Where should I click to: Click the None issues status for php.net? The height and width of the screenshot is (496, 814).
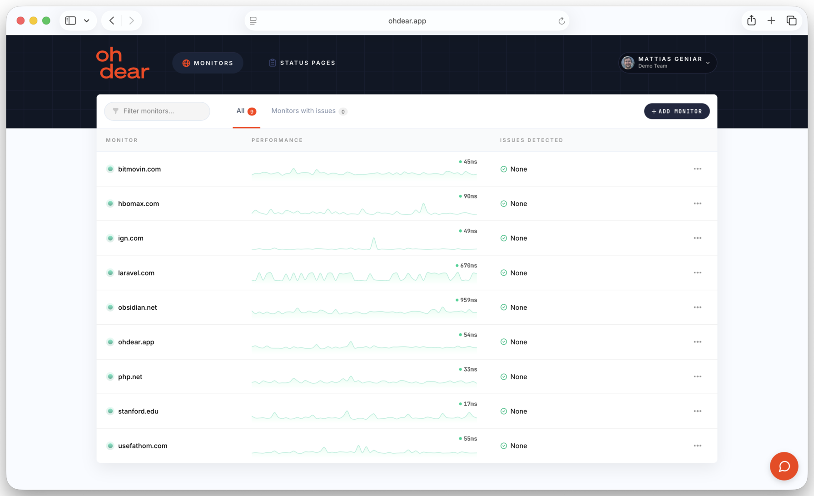[x=514, y=377]
